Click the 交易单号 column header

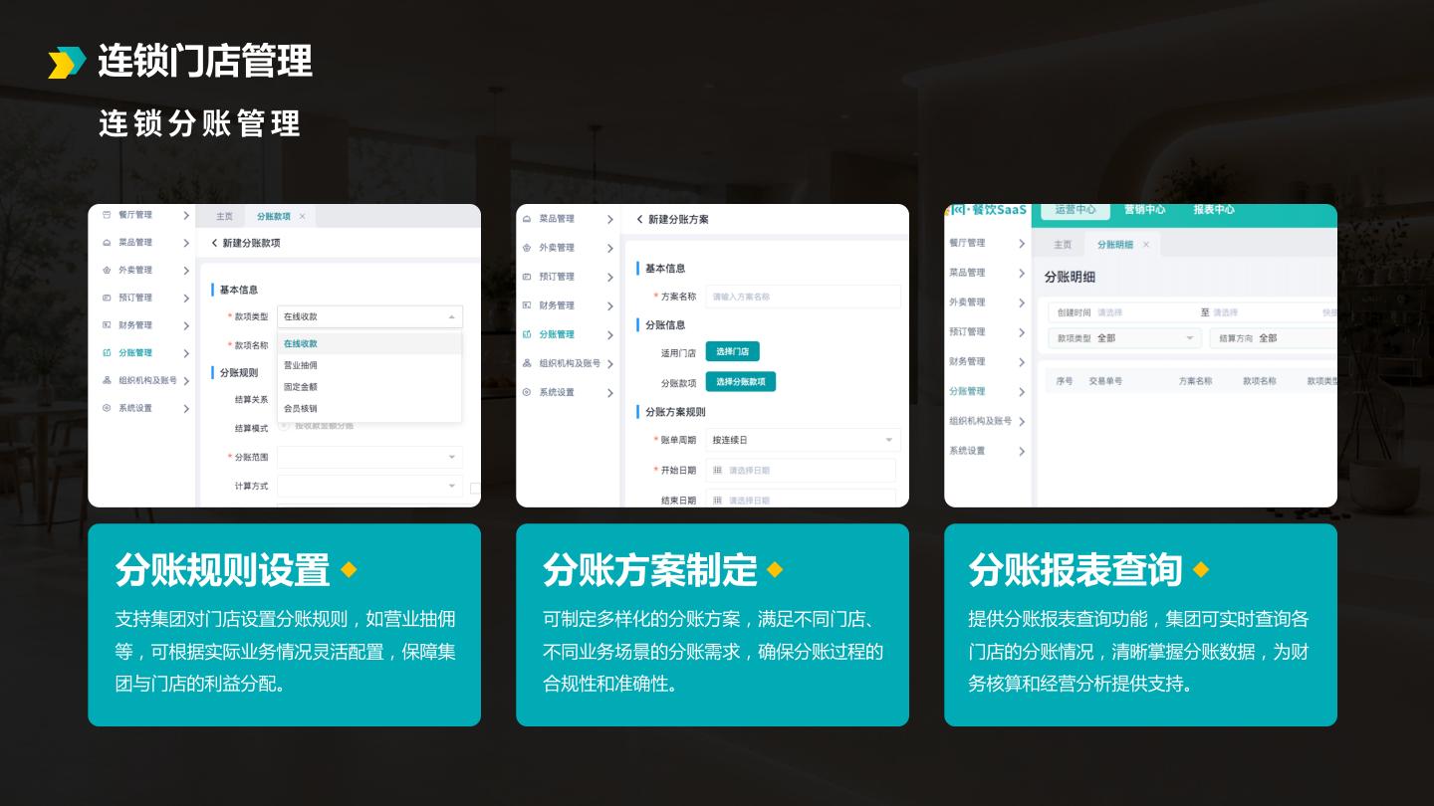pos(1105,381)
